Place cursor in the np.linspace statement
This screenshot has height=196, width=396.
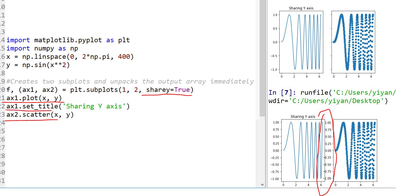[70, 56]
